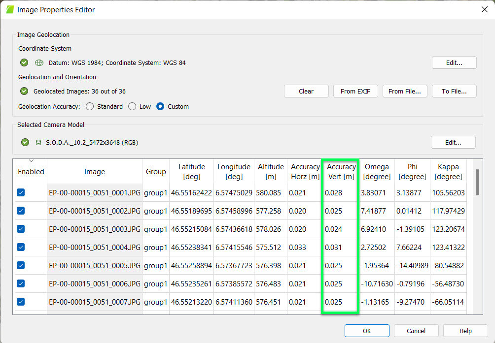Open the filter chevron above the Enabled column
Image resolution: width=495 pixels, height=343 pixels.
[x=31, y=160]
